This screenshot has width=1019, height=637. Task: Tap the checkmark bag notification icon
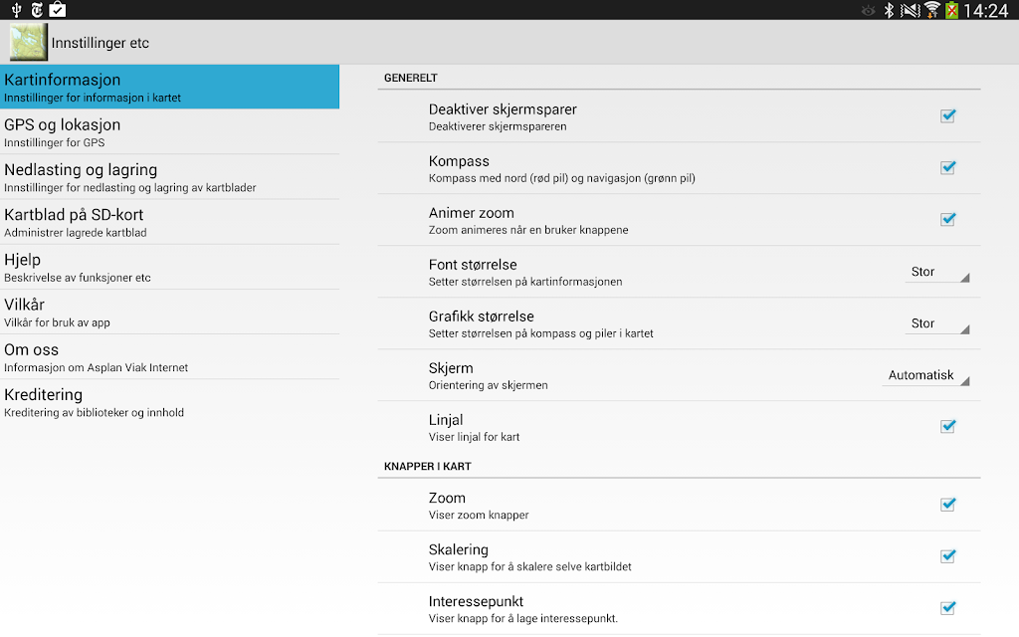click(x=58, y=10)
